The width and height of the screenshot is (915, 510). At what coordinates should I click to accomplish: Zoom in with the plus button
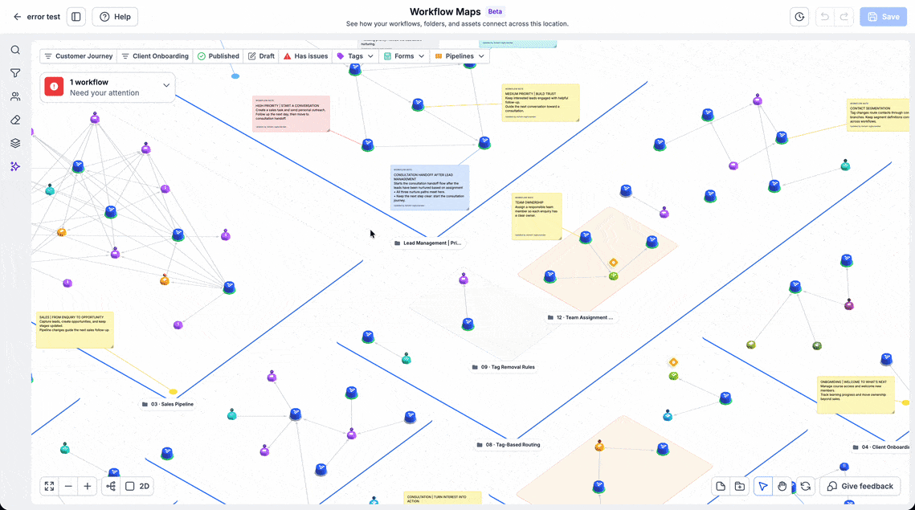(88, 486)
